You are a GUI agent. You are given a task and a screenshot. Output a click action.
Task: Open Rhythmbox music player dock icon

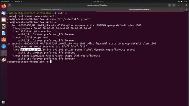(4, 26)
